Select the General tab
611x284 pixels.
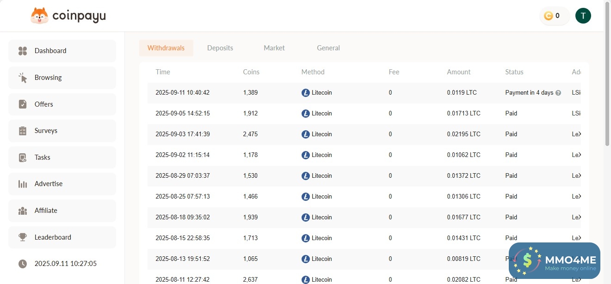(x=328, y=48)
